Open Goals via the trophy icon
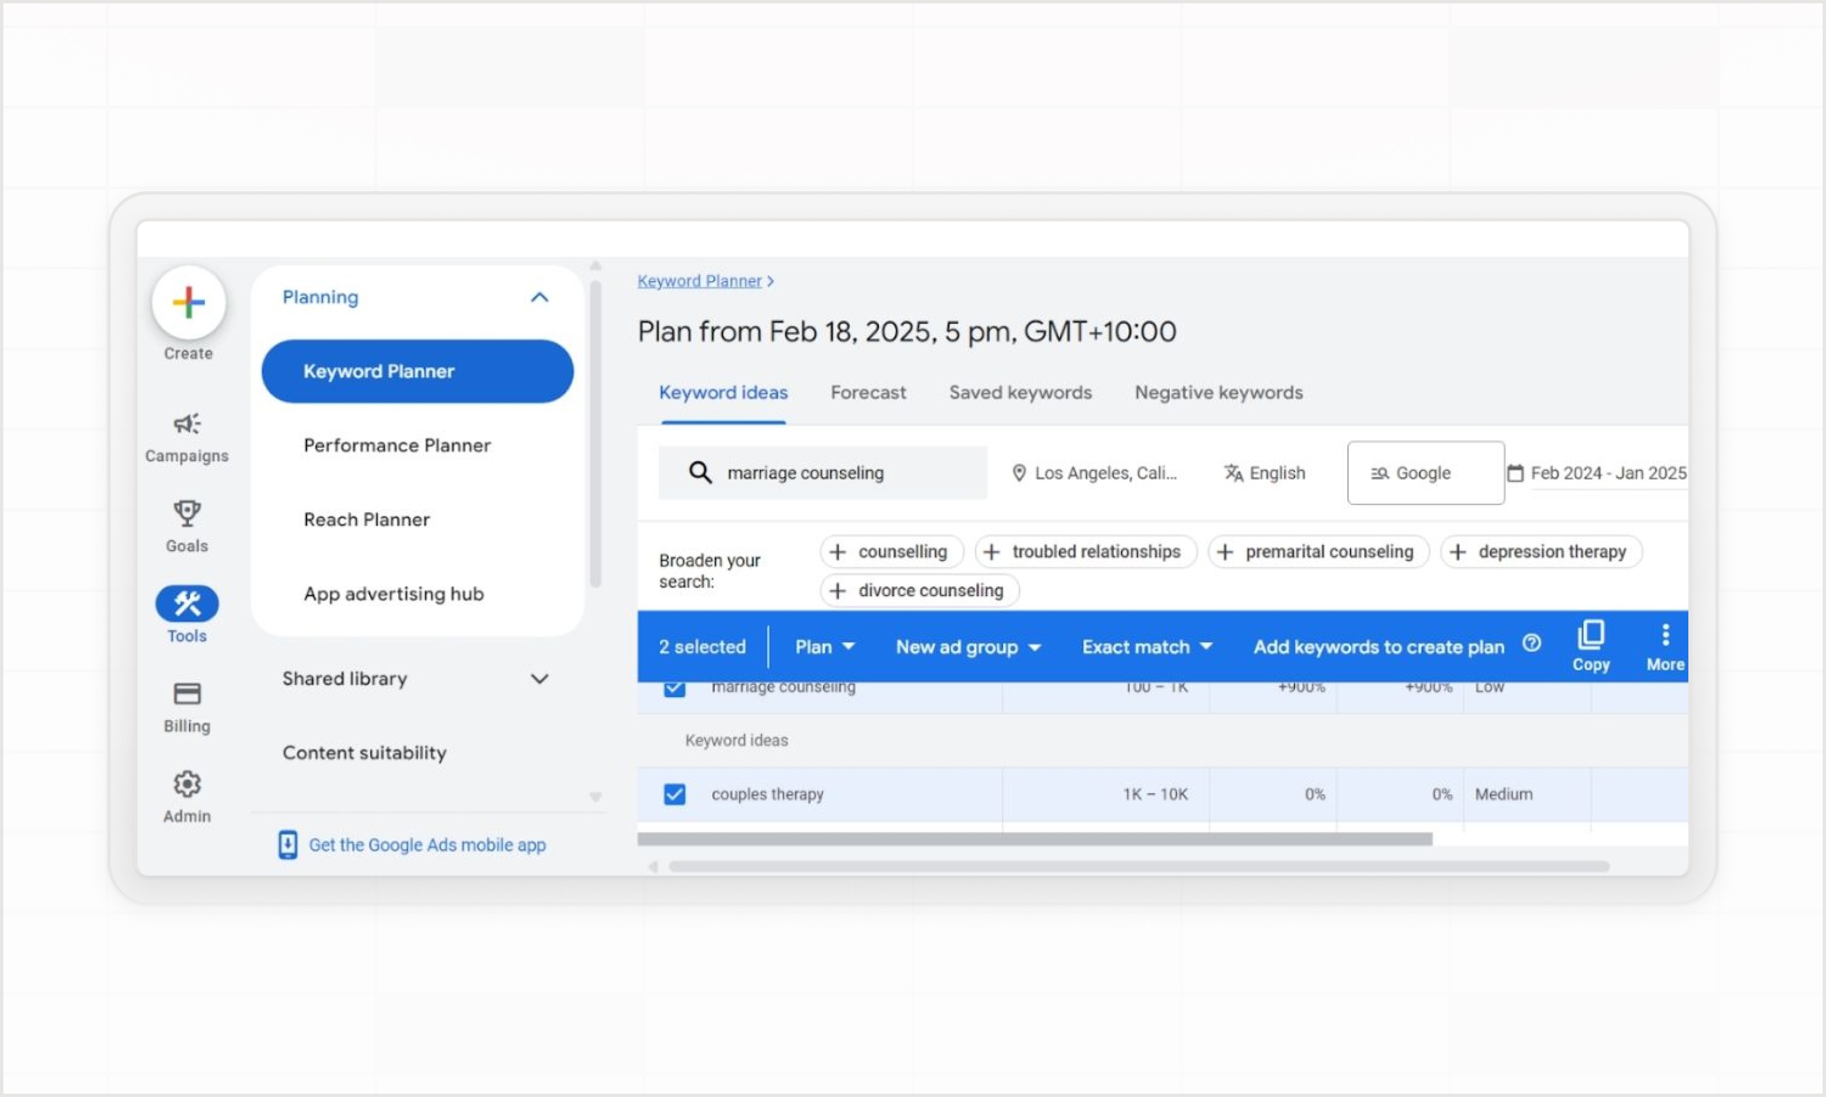1826x1097 pixels. pos(187,513)
